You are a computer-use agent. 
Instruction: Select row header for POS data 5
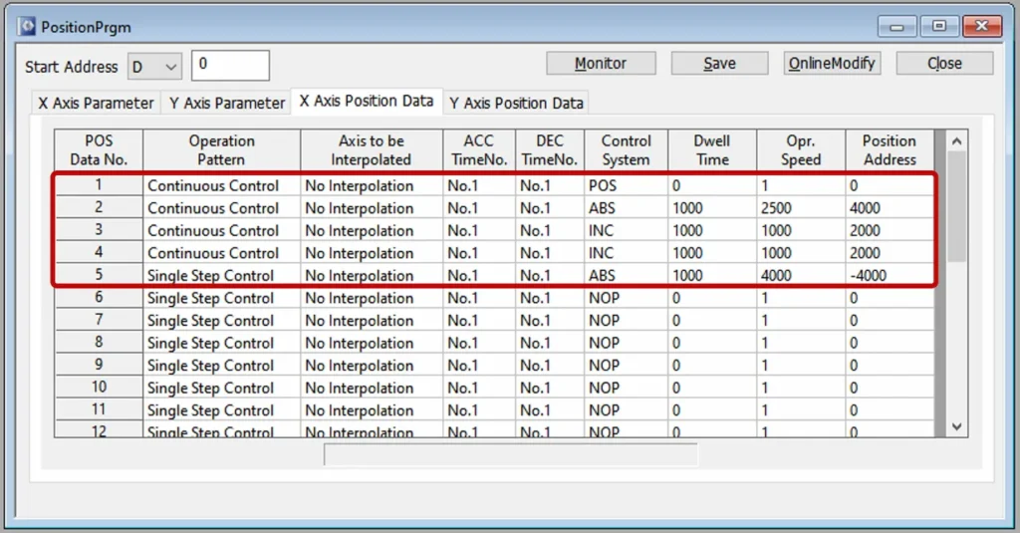[x=99, y=275]
